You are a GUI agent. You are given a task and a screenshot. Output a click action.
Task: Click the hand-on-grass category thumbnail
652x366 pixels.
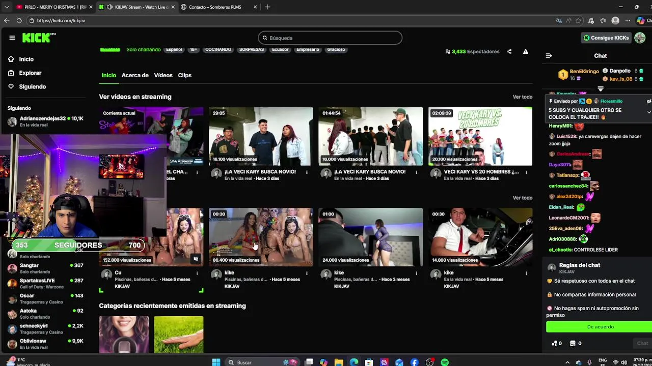[178, 334]
